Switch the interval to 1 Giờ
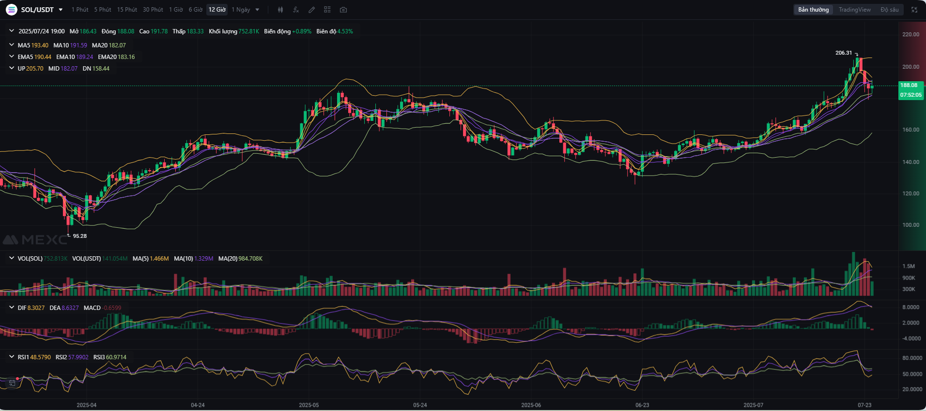Viewport: 926px width, 411px height. coord(176,10)
